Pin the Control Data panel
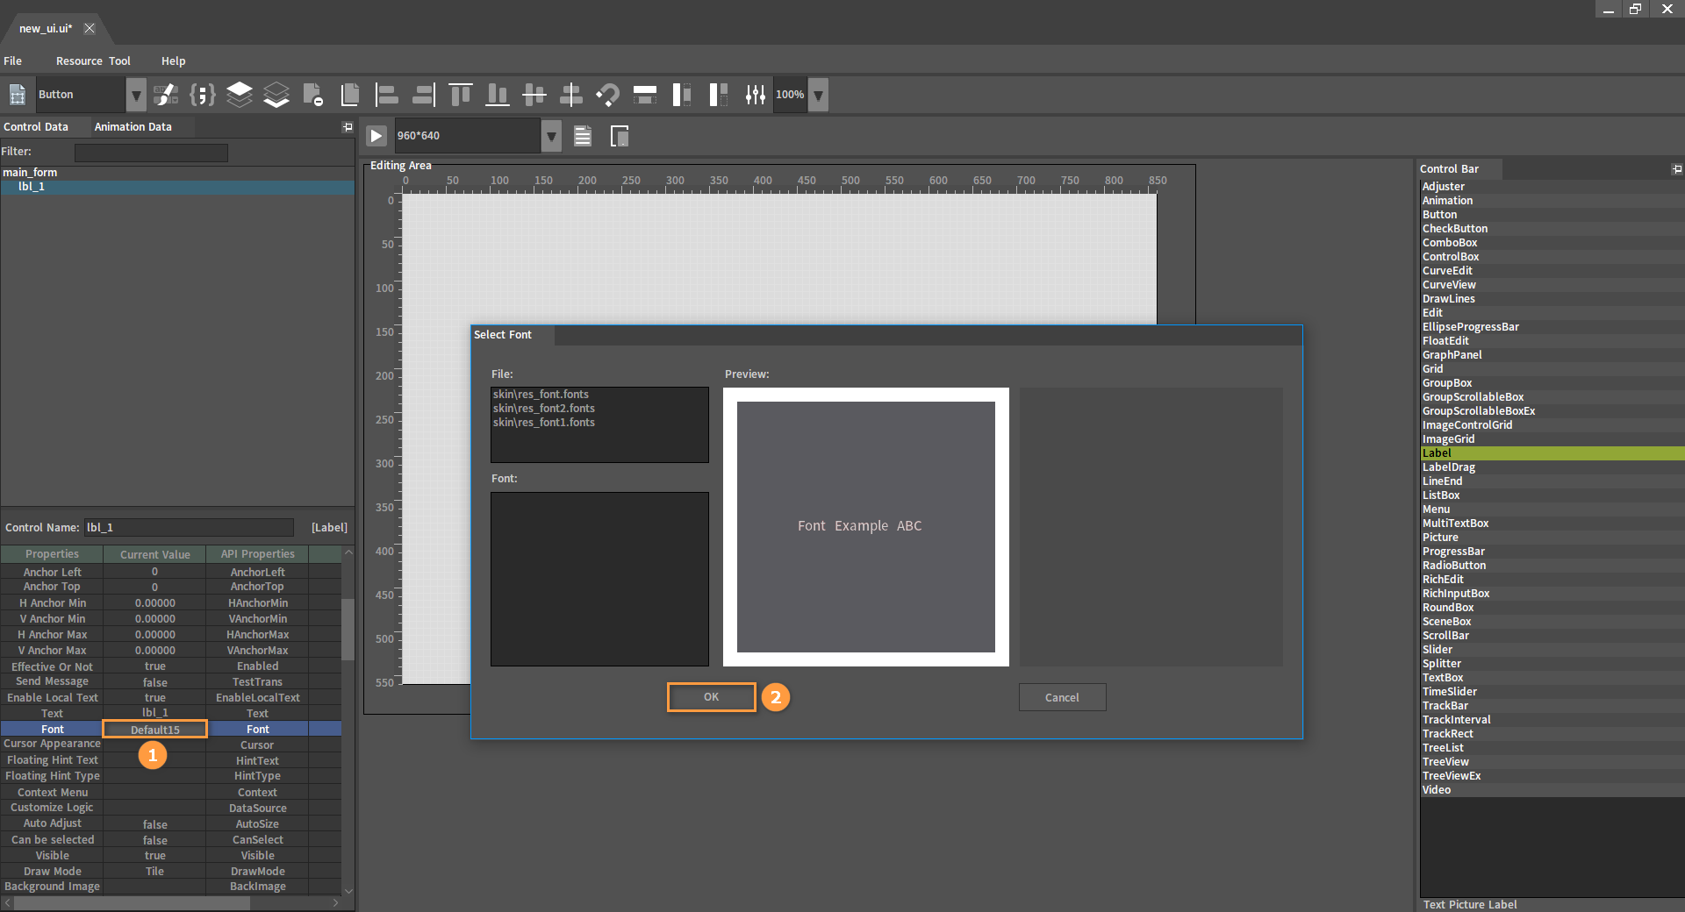The height and width of the screenshot is (912, 1685). pyautogui.click(x=347, y=127)
